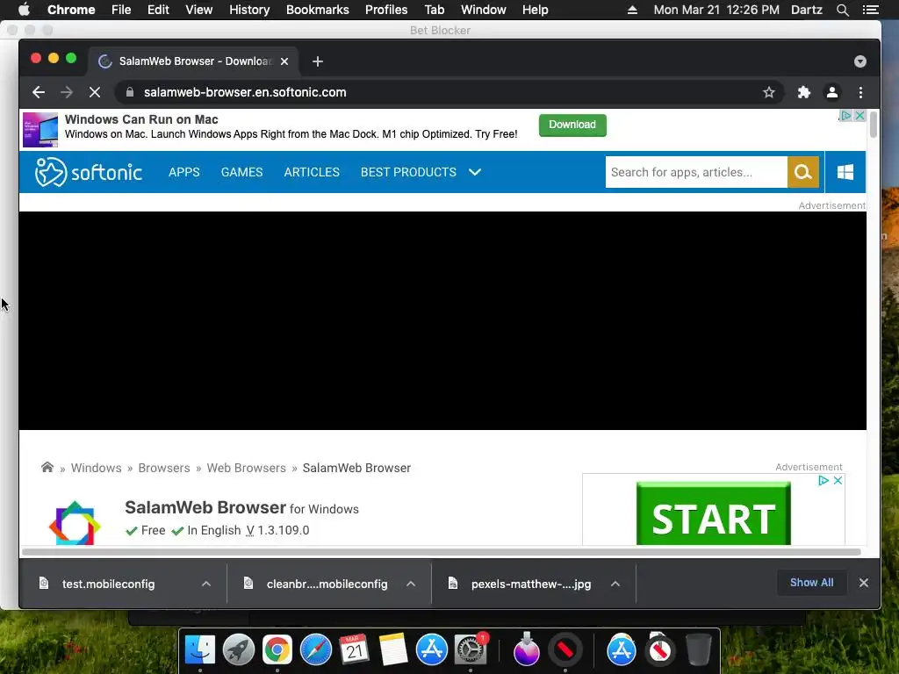Open a new tab with the plus icon
899x674 pixels.
pos(318,61)
